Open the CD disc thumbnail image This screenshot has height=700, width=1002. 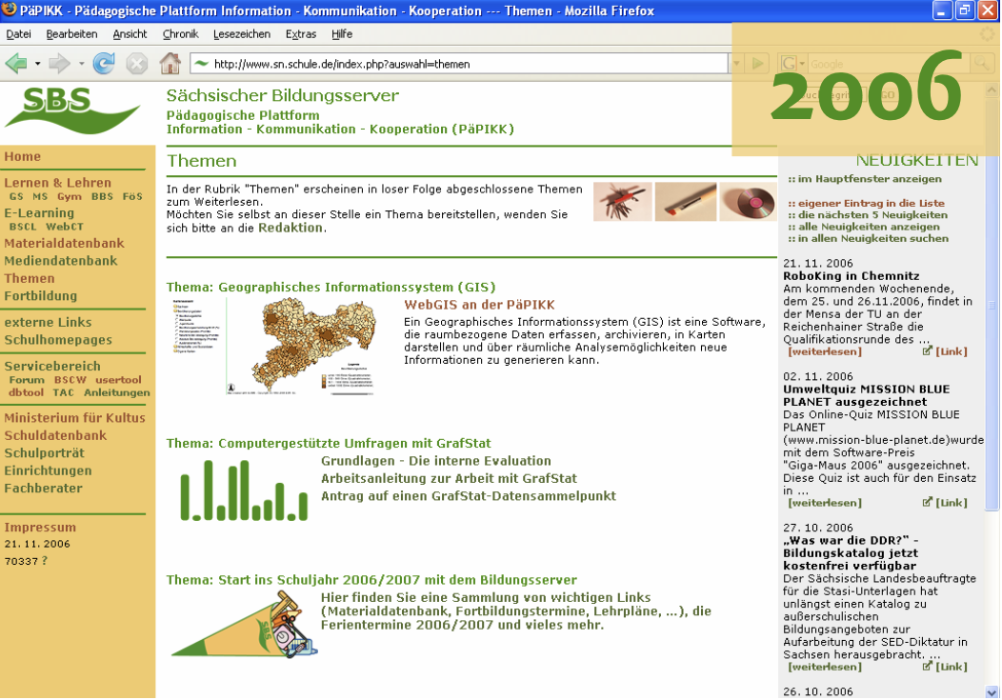[x=748, y=202]
